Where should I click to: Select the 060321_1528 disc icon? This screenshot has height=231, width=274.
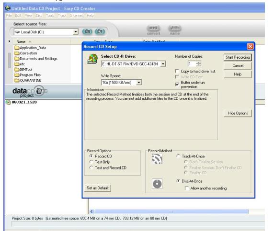(x=8, y=102)
